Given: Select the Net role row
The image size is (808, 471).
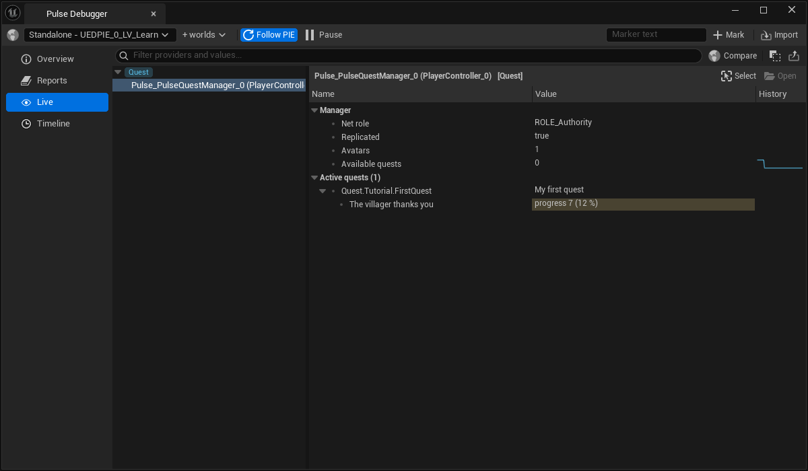Looking at the screenshot, I should (x=558, y=123).
